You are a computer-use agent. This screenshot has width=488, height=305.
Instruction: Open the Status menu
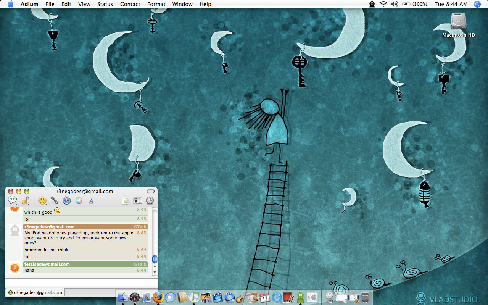pos(105,4)
